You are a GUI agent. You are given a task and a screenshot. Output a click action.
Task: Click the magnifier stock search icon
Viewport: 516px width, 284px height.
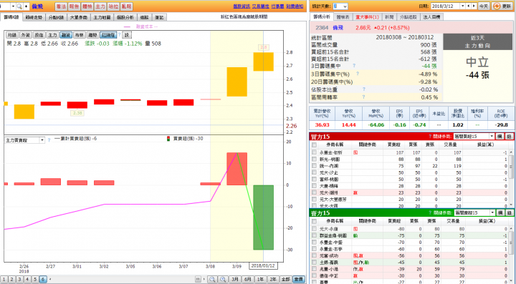[x=19, y=6]
